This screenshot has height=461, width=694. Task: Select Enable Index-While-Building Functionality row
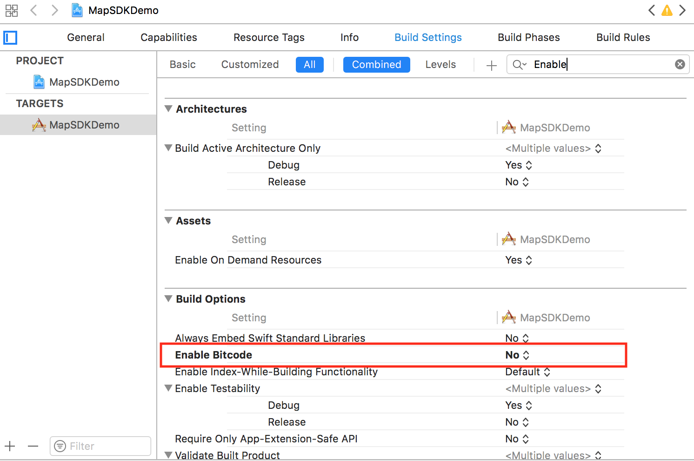pyautogui.click(x=276, y=372)
